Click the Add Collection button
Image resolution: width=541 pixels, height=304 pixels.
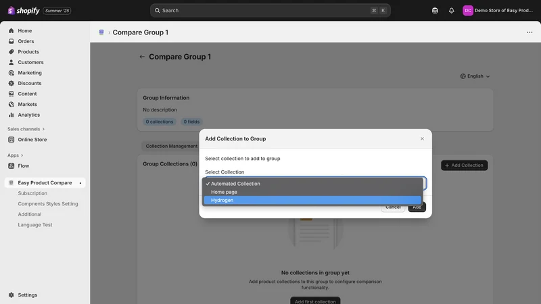coord(464,166)
